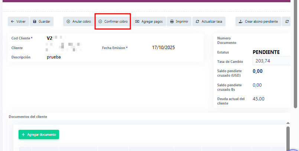299x151 pixels.
Task: Click the PENDIENTE status value
Action: pyautogui.click(x=266, y=52)
